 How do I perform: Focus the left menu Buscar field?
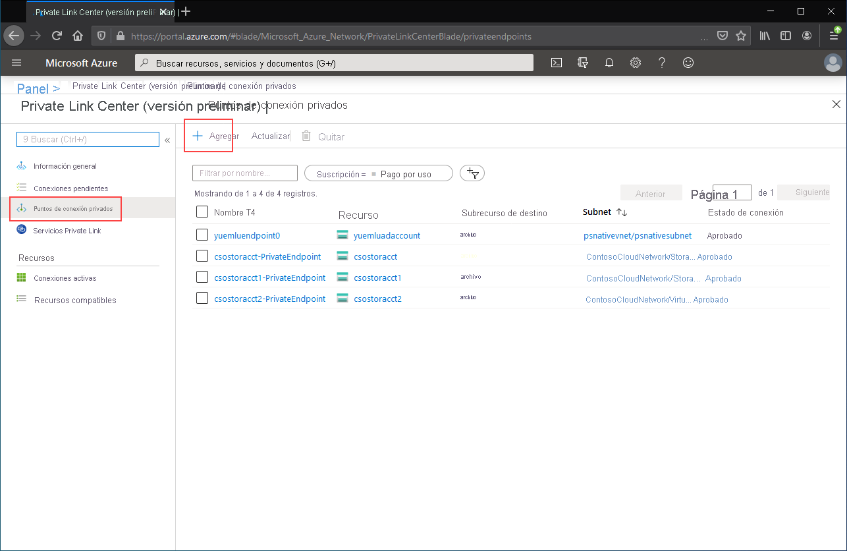[x=88, y=139]
